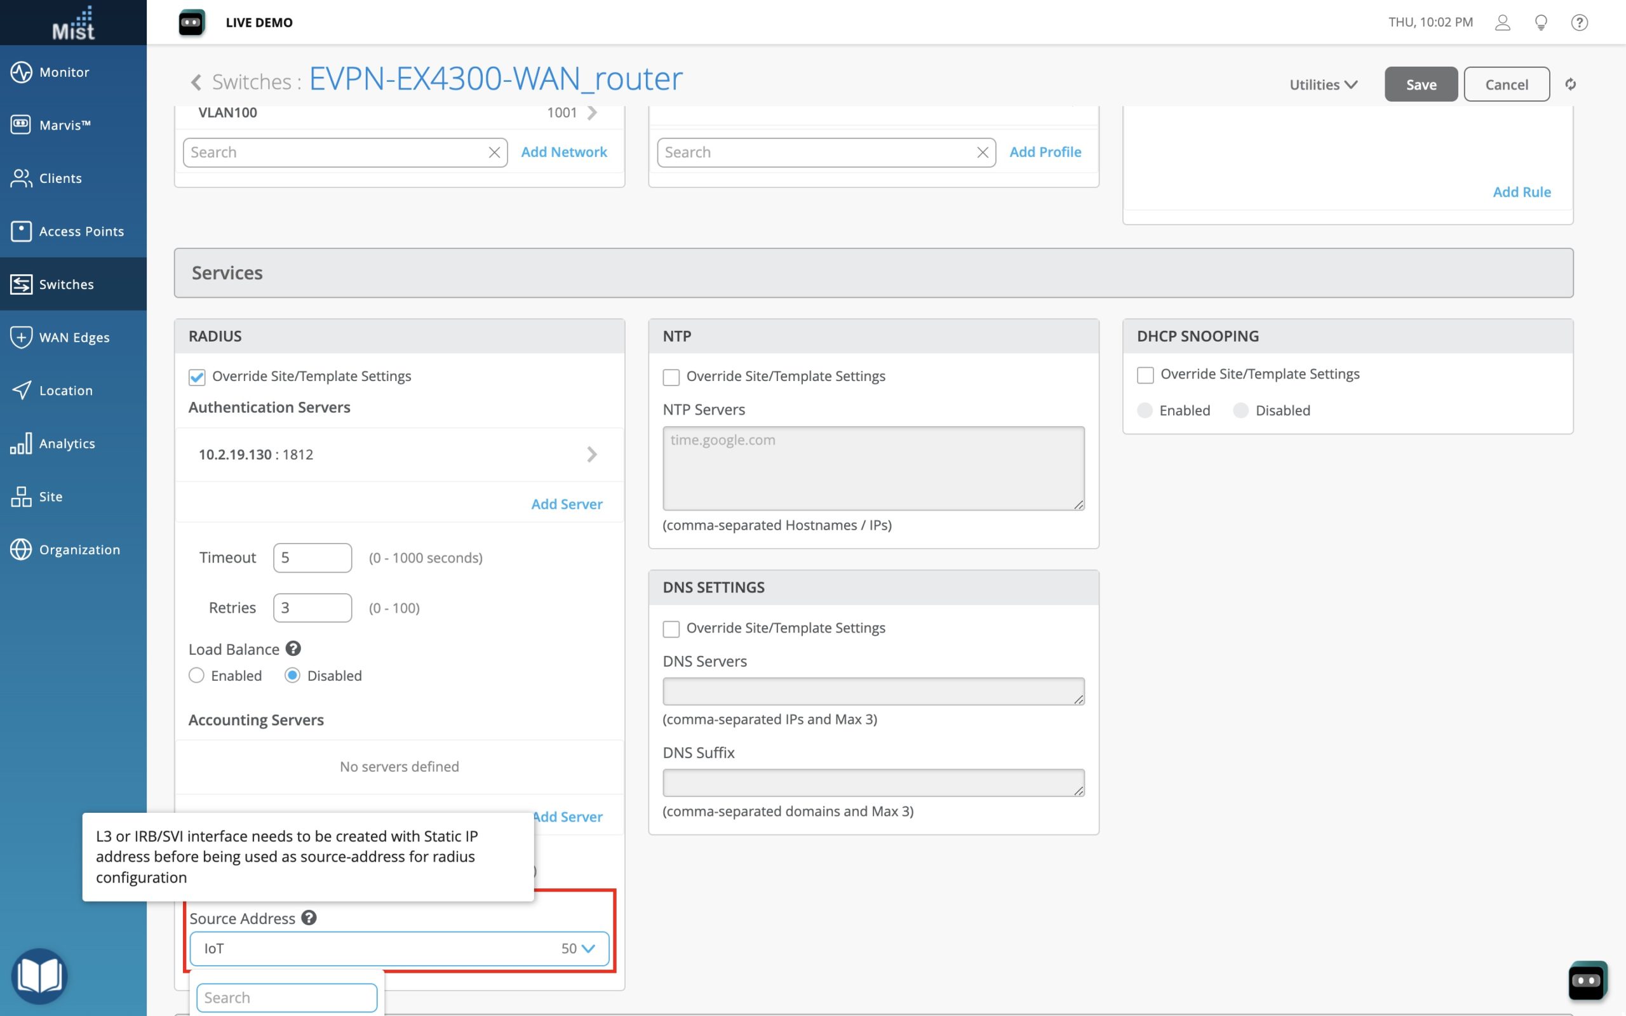Click the Save button

coord(1420,84)
